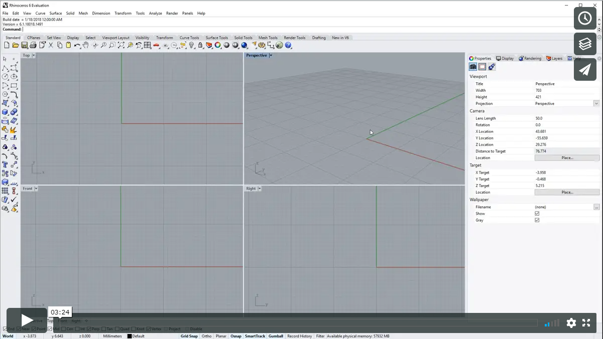Open the Transform menu

(123, 14)
